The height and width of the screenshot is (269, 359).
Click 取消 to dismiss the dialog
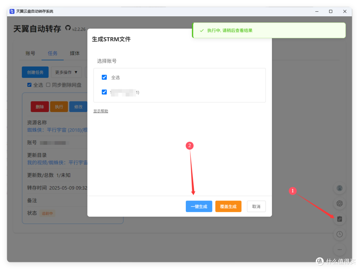(x=256, y=206)
